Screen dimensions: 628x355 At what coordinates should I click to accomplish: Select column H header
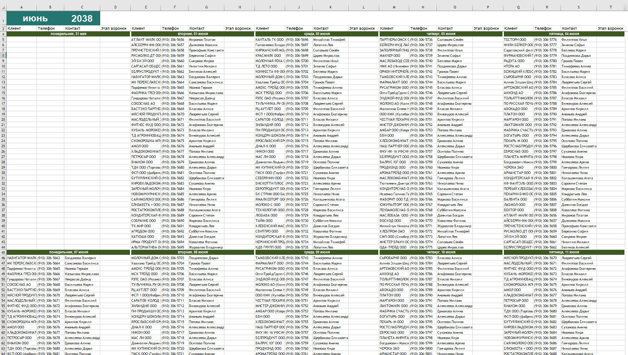239,8
